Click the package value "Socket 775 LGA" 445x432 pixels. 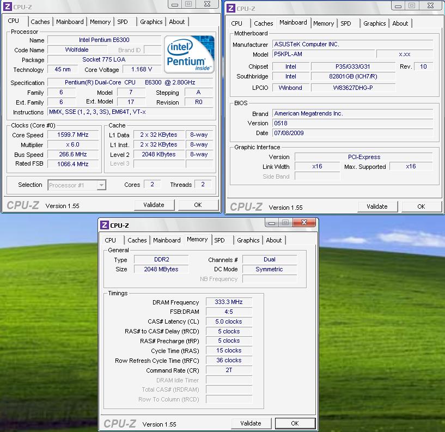(x=104, y=59)
